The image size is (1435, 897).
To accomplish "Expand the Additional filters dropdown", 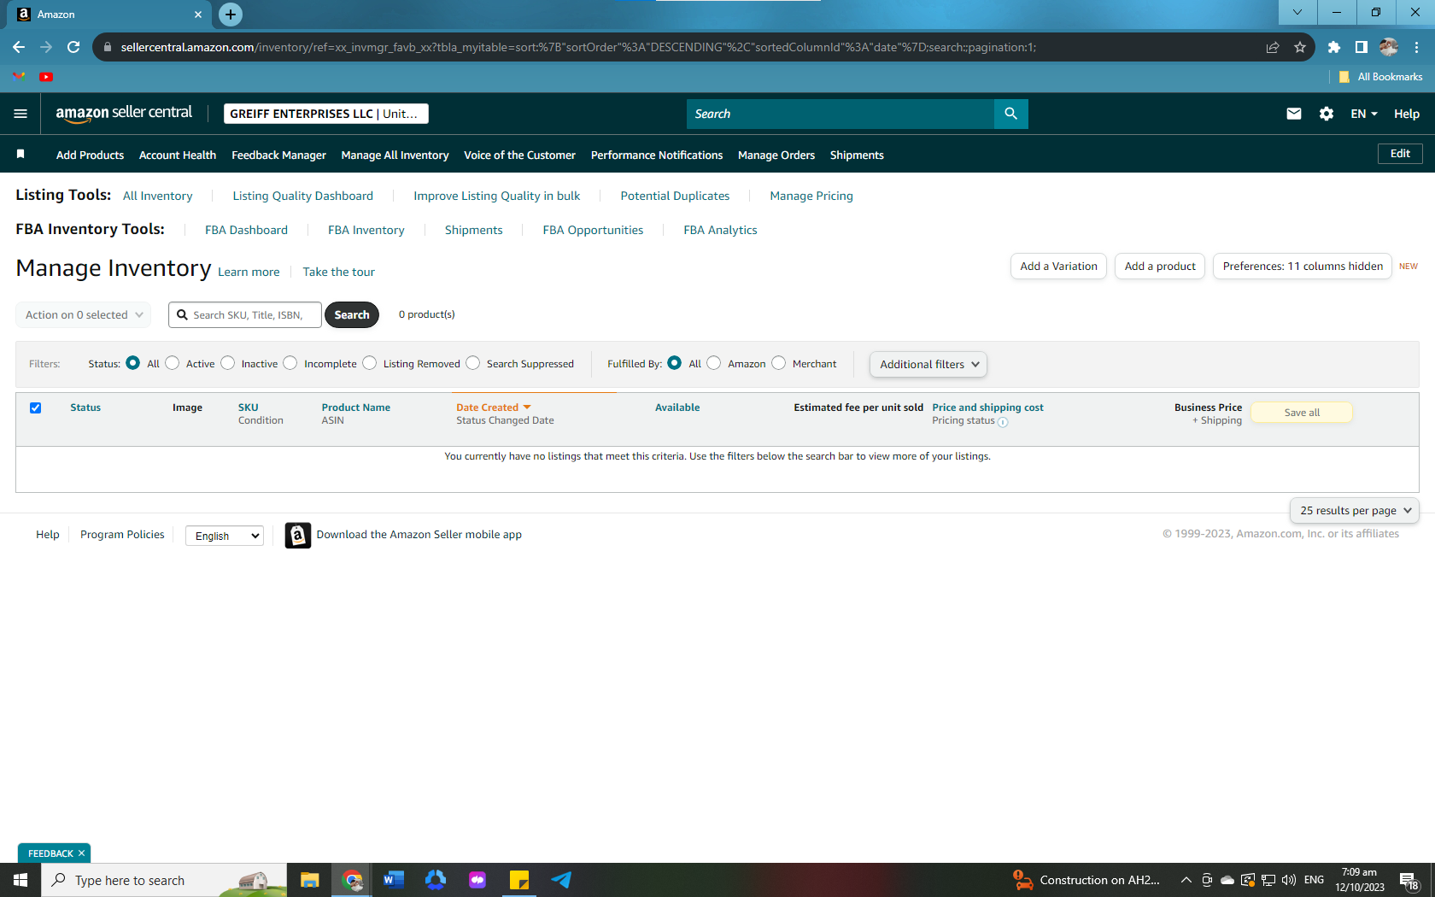I will click(928, 364).
